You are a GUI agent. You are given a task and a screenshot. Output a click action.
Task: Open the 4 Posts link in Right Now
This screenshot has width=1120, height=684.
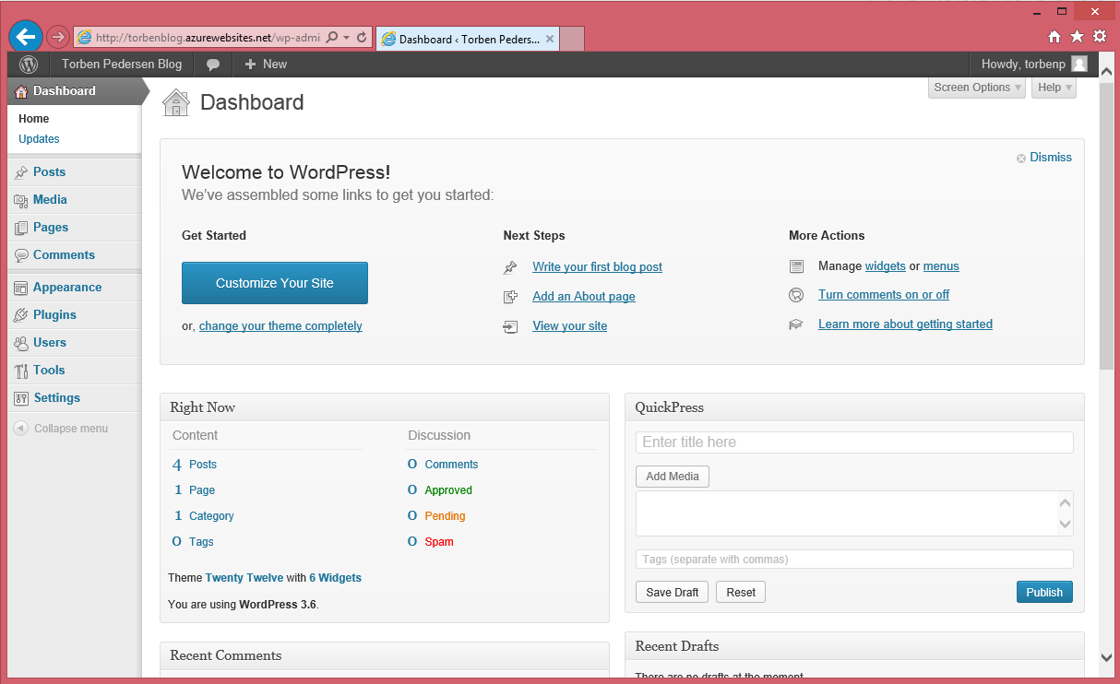click(195, 465)
